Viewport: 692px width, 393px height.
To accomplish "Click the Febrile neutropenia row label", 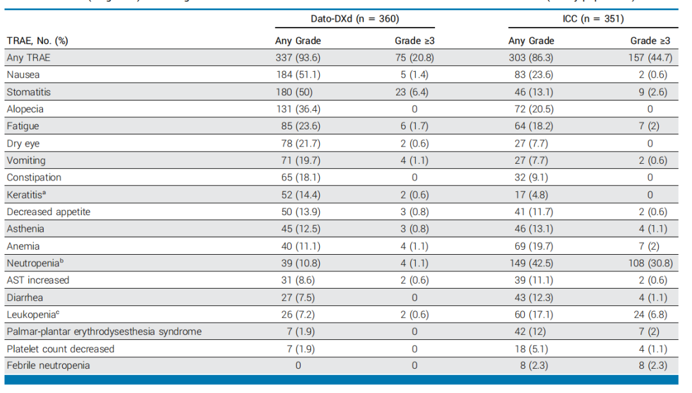I will (48, 365).
